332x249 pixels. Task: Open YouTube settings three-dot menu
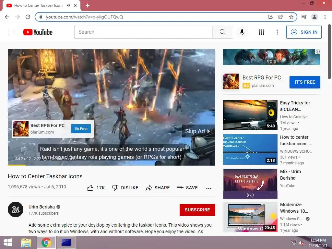[277, 32]
